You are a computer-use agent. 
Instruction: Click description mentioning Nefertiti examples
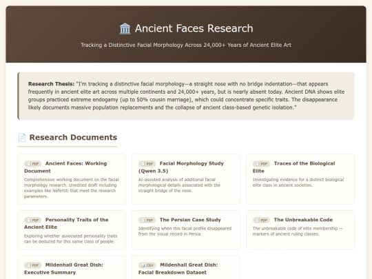71,188
